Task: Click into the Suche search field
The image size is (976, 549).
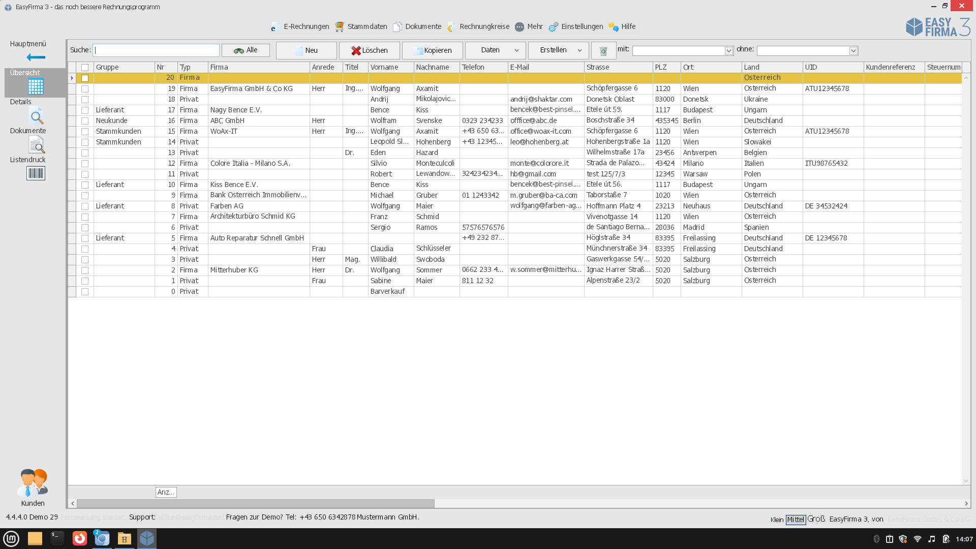Action: click(x=156, y=50)
